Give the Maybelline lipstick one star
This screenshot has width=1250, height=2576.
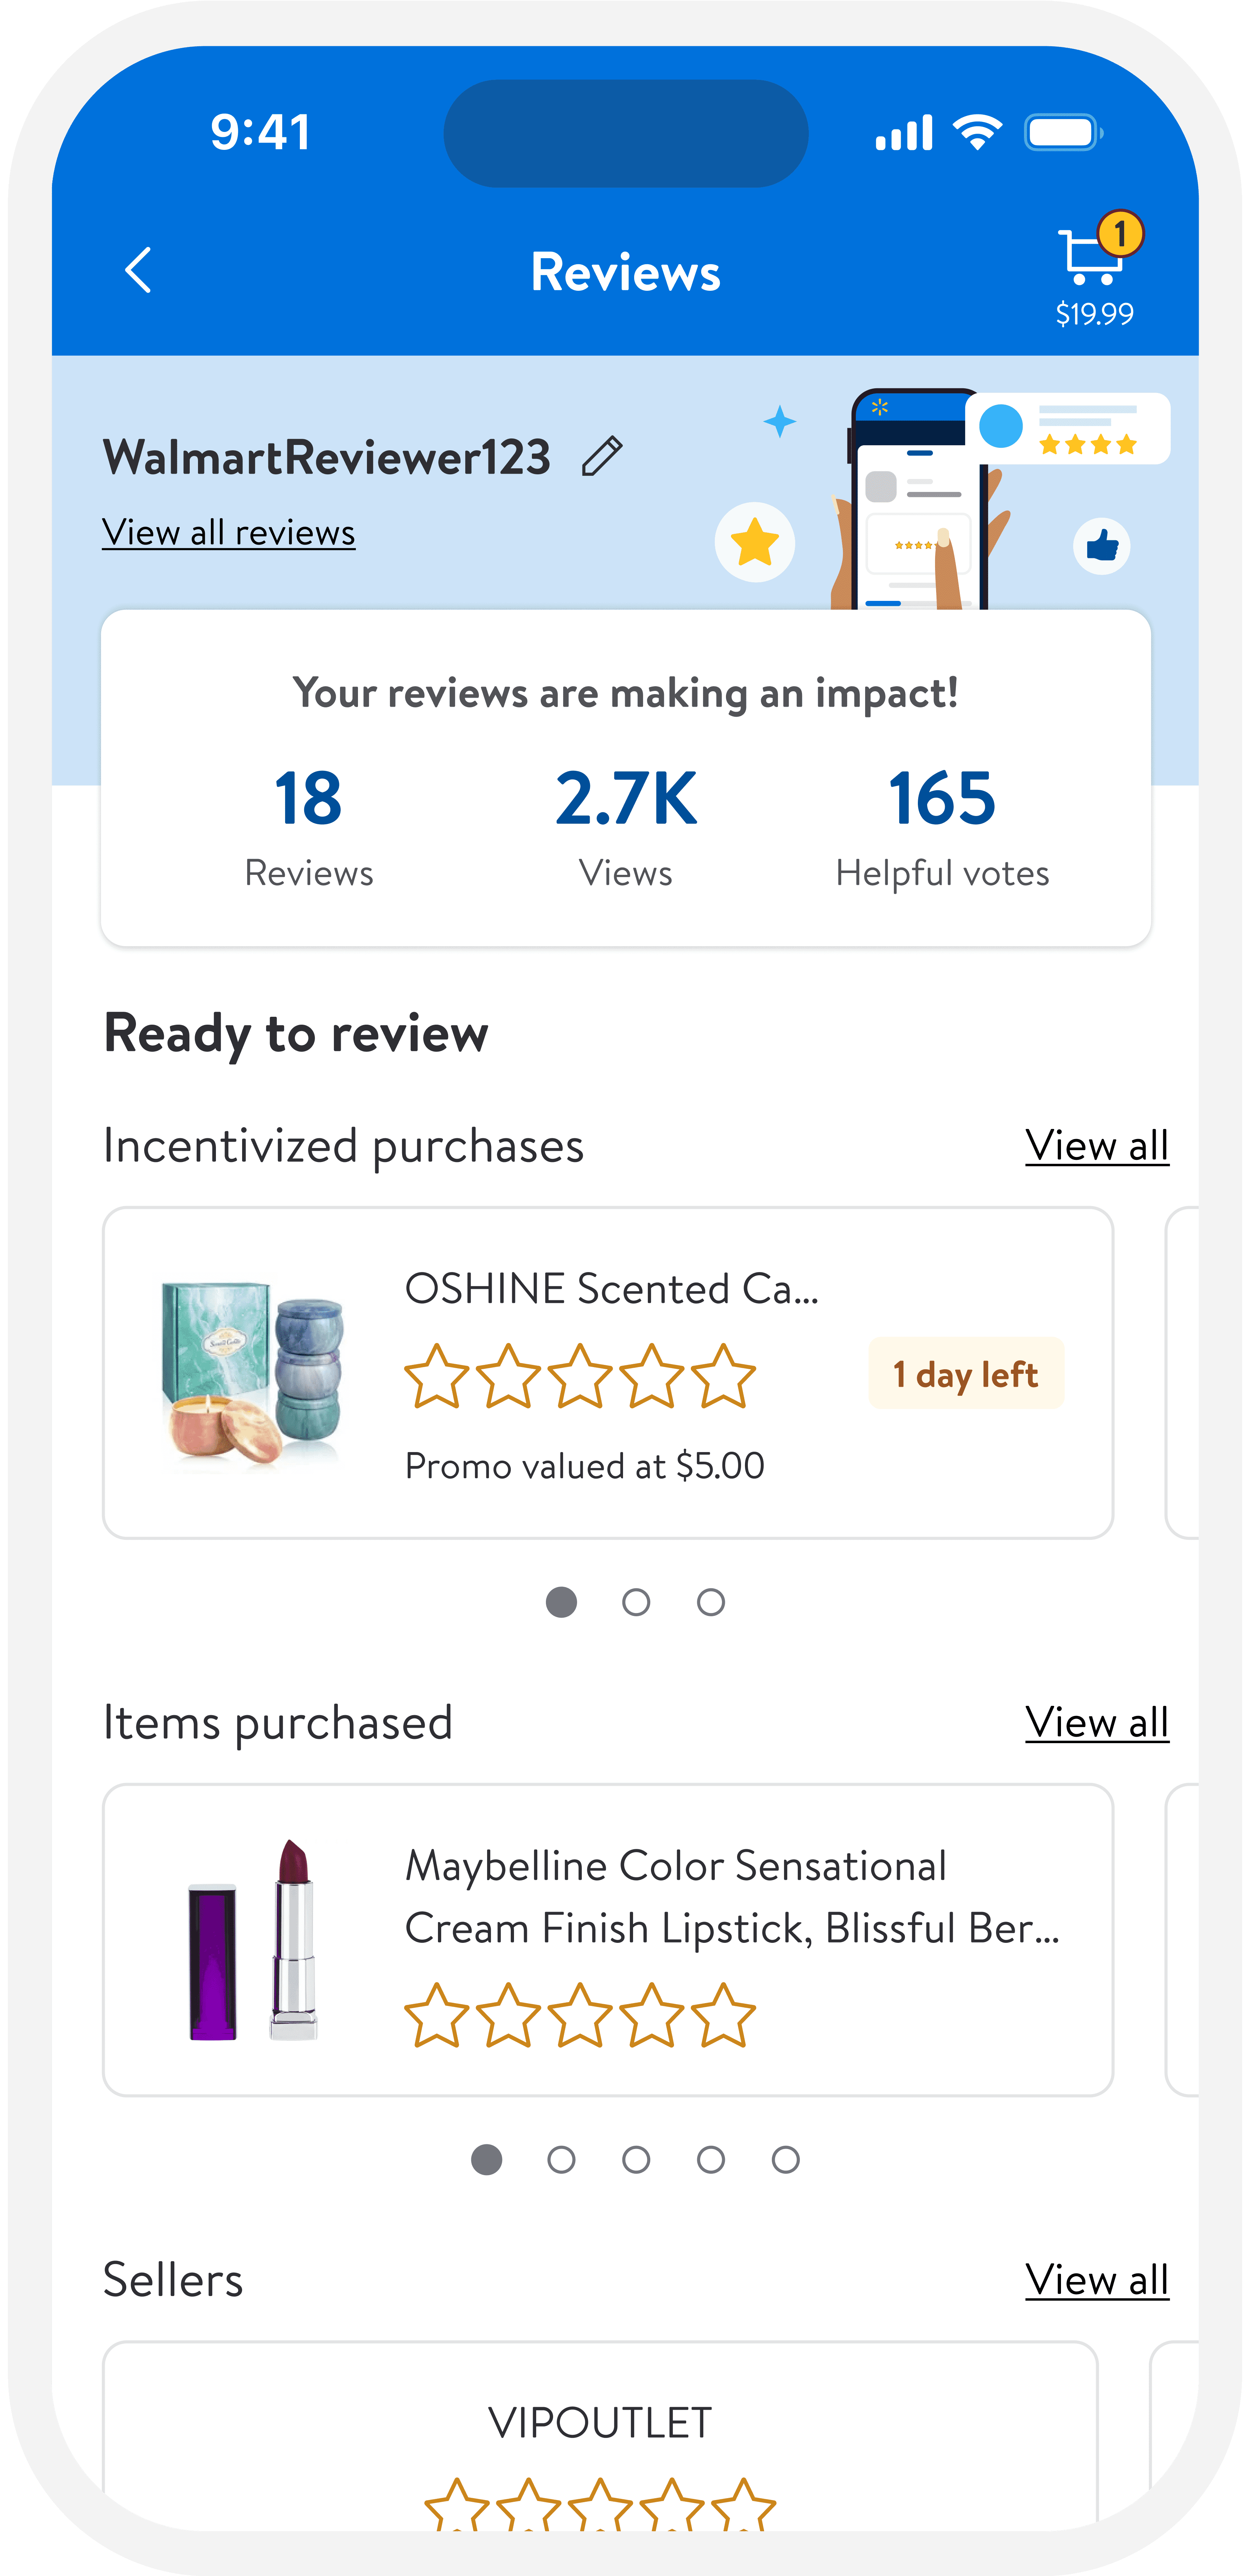tap(437, 2016)
